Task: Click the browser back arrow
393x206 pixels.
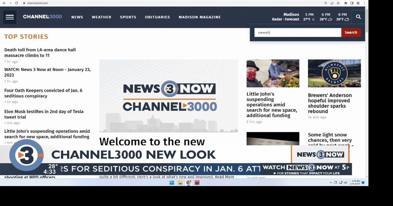Action: point(4,3)
